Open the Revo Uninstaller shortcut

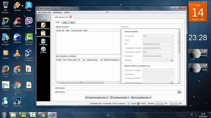click(x=6, y=39)
